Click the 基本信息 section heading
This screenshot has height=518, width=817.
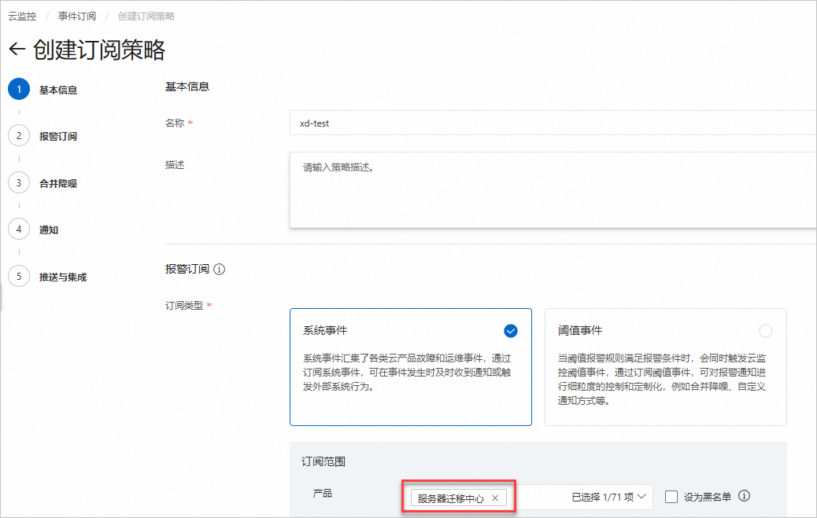pos(187,86)
